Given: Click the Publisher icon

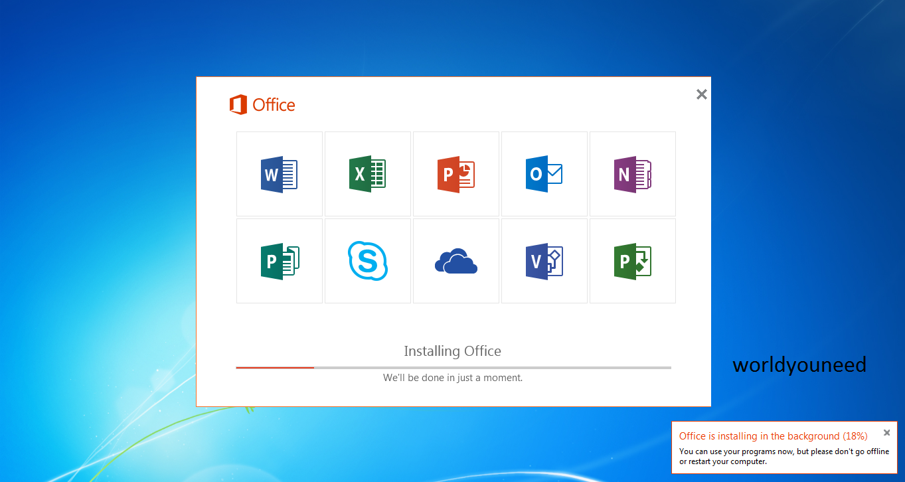Looking at the screenshot, I should (279, 260).
